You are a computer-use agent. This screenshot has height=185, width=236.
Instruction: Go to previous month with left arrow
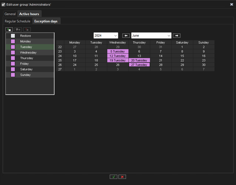[126, 36]
